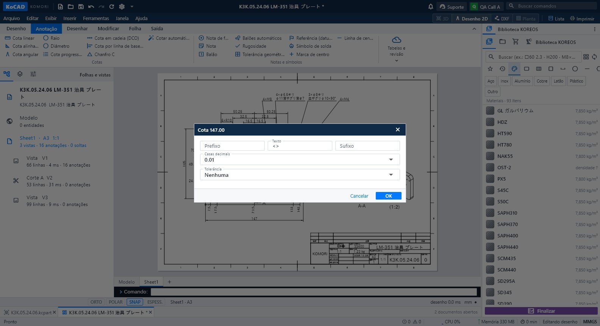Click Cancelar in the Cota dialog
Screen dimensions: 600x326
(359, 196)
